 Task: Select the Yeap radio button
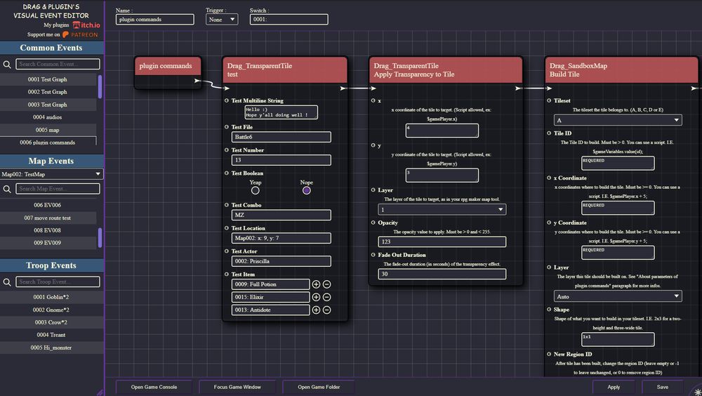click(x=256, y=190)
